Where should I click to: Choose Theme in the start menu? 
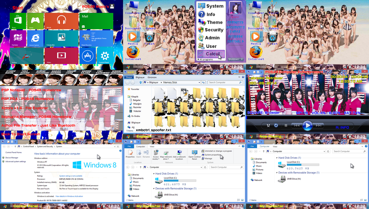coord(211,22)
